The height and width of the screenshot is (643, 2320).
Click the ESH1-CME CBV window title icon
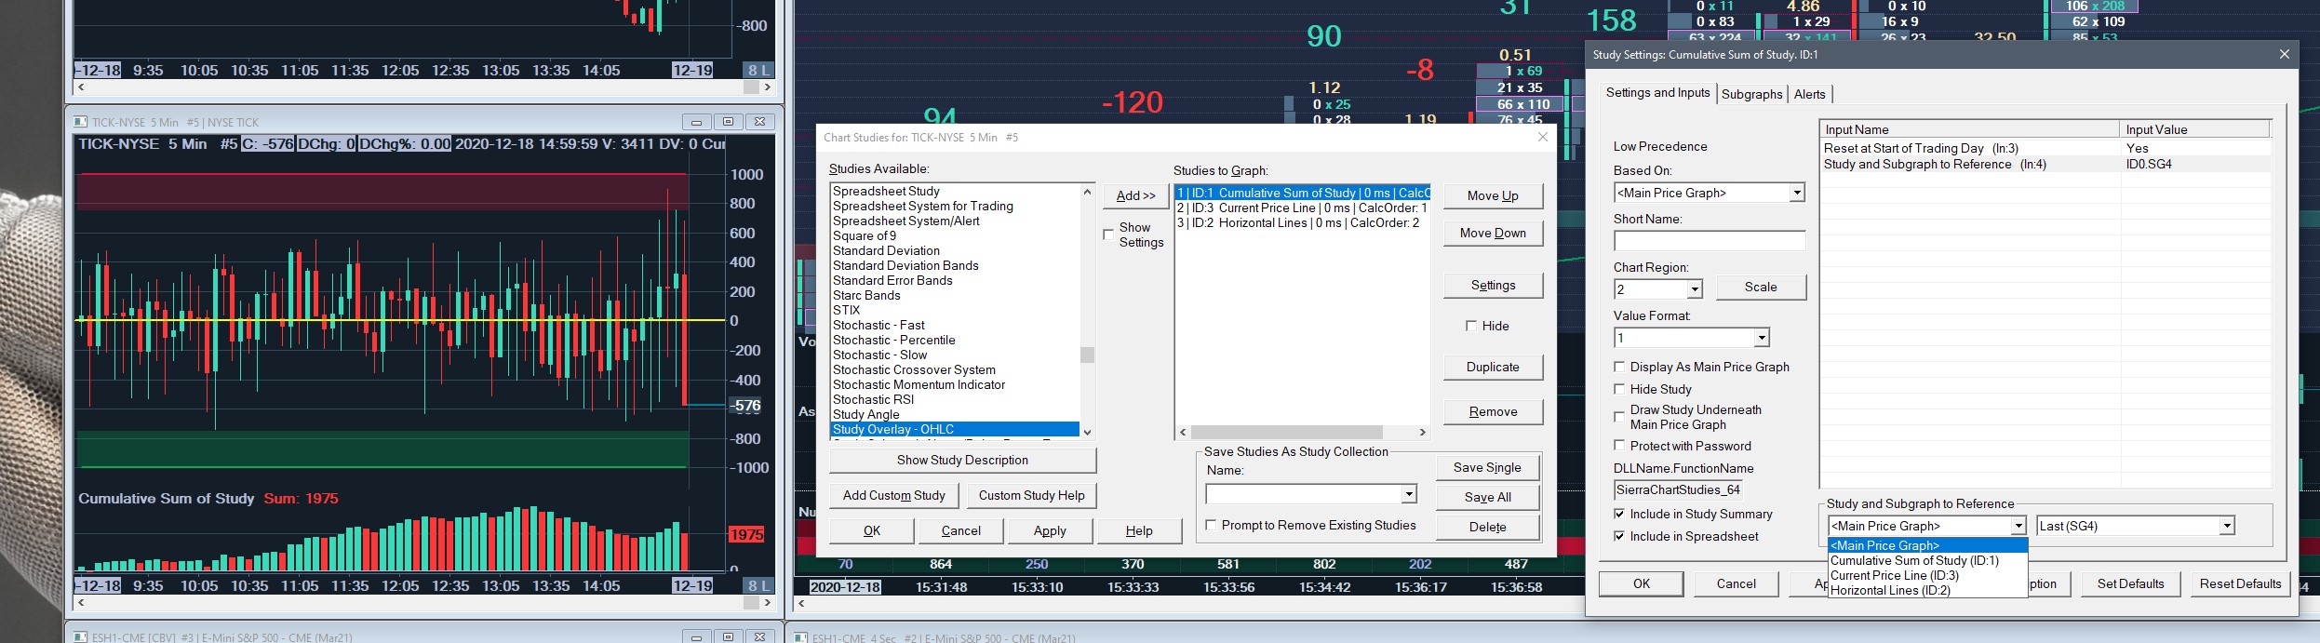click(80, 637)
